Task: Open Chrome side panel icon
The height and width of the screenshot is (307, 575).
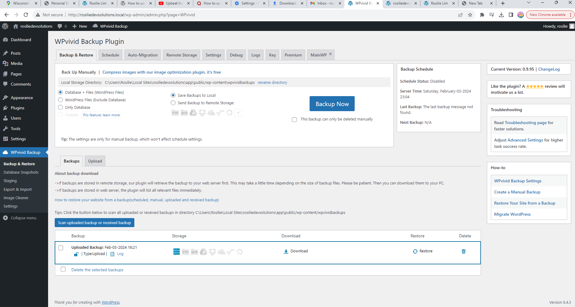Action: pyautogui.click(x=511, y=15)
